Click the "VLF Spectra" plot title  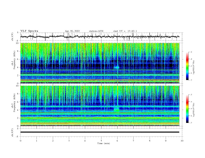[x=29, y=31]
